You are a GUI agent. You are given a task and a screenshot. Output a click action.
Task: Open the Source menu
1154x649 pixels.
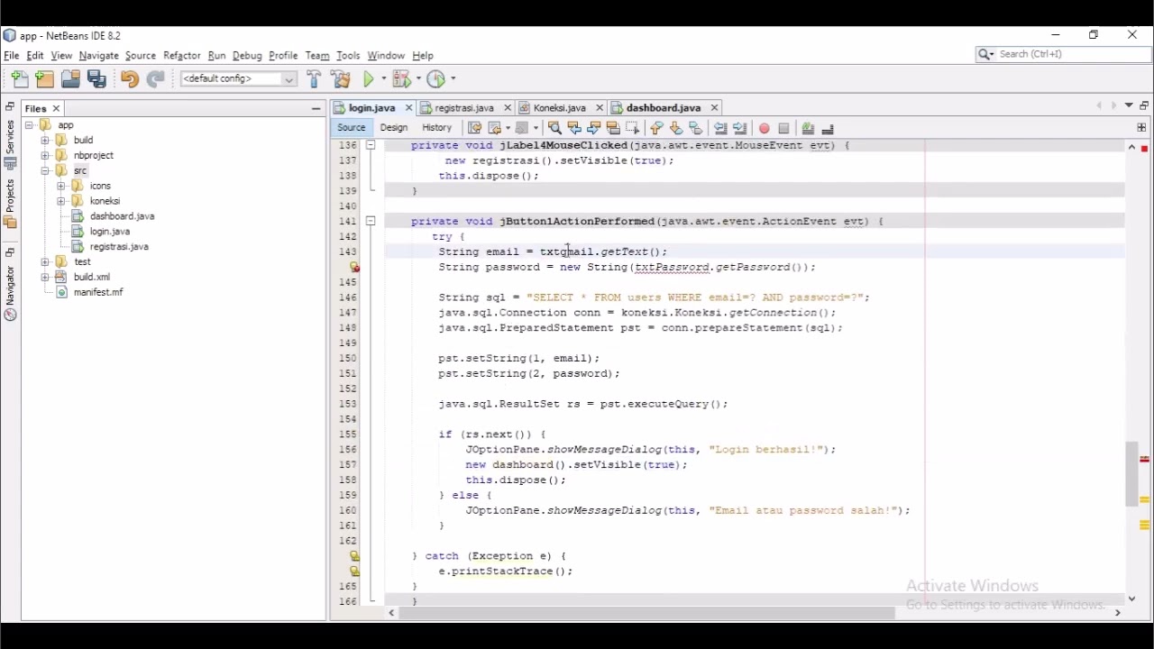coord(141,56)
